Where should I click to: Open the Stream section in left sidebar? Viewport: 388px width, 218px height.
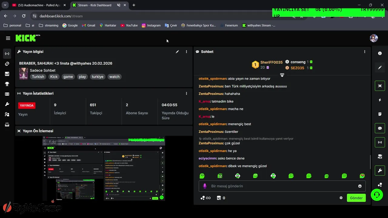click(7, 54)
